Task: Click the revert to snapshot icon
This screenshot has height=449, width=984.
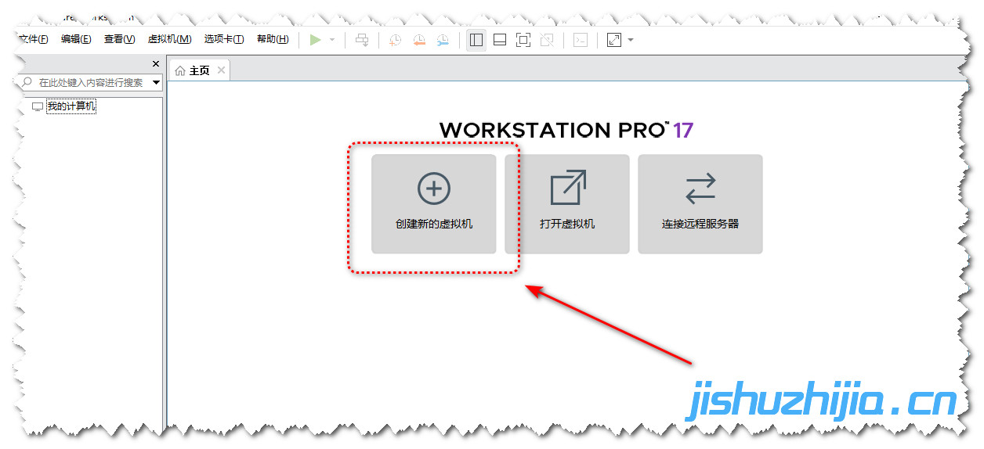Action: (x=419, y=40)
